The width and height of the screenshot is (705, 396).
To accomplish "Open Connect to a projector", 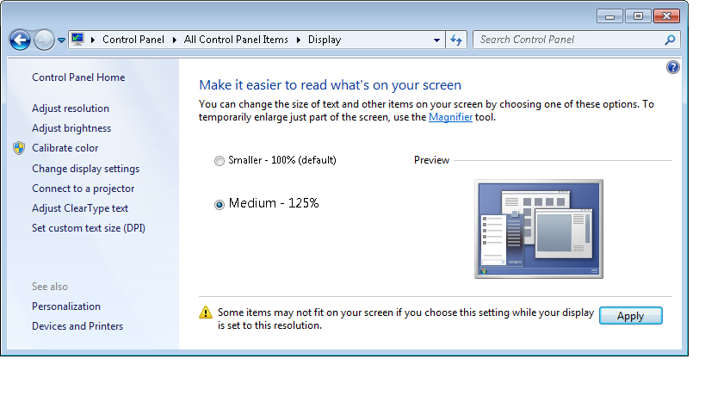I will (x=83, y=189).
